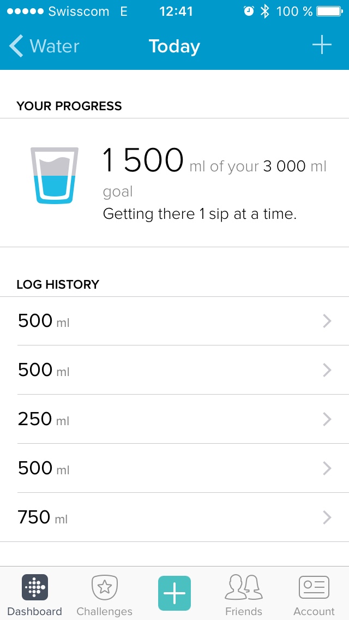Expand the 250 ml log entry chevron
This screenshot has width=349, height=620.
click(x=327, y=419)
